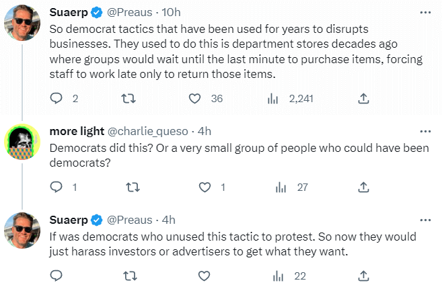The height and width of the screenshot is (291, 442).
Task: Open more light's profile avatar
Action: pyautogui.click(x=22, y=142)
